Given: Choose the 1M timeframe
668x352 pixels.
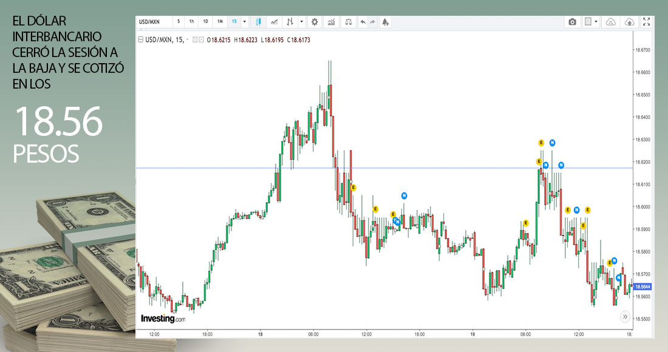Looking at the screenshot, I should click(219, 22).
